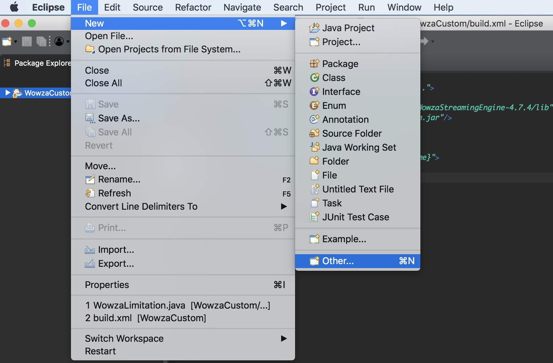Click the File icon in New submenu

tap(315, 175)
